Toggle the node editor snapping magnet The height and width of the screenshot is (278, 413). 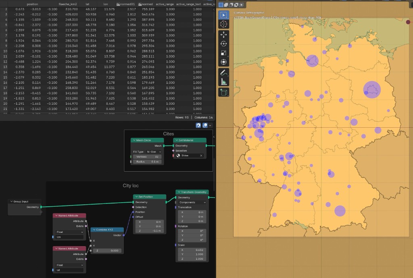point(198,125)
